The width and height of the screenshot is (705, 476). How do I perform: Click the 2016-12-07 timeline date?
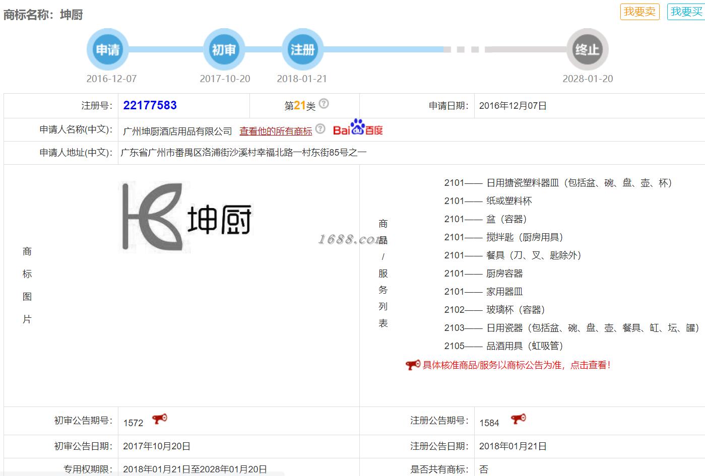(x=111, y=79)
